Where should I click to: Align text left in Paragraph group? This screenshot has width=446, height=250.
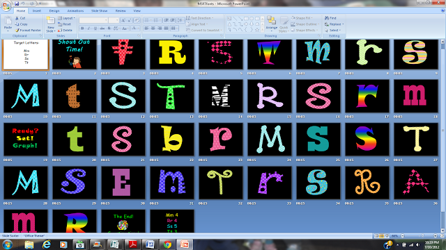[147, 28]
